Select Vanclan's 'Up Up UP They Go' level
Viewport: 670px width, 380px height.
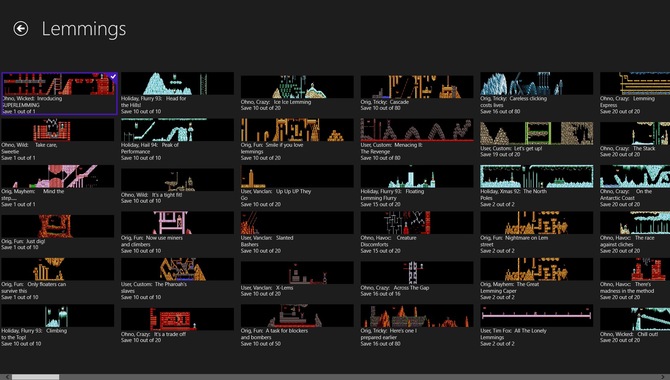click(x=297, y=186)
